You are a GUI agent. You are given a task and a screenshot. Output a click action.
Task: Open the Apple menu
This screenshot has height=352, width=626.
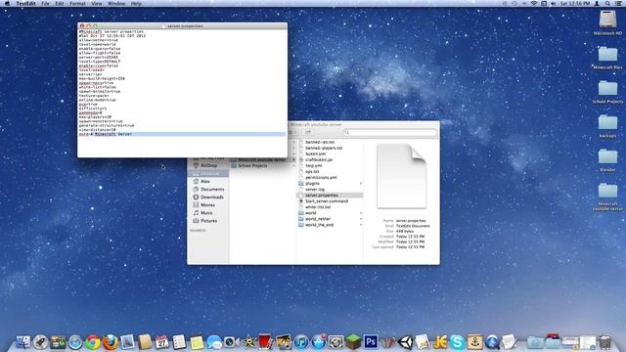pos(7,3)
